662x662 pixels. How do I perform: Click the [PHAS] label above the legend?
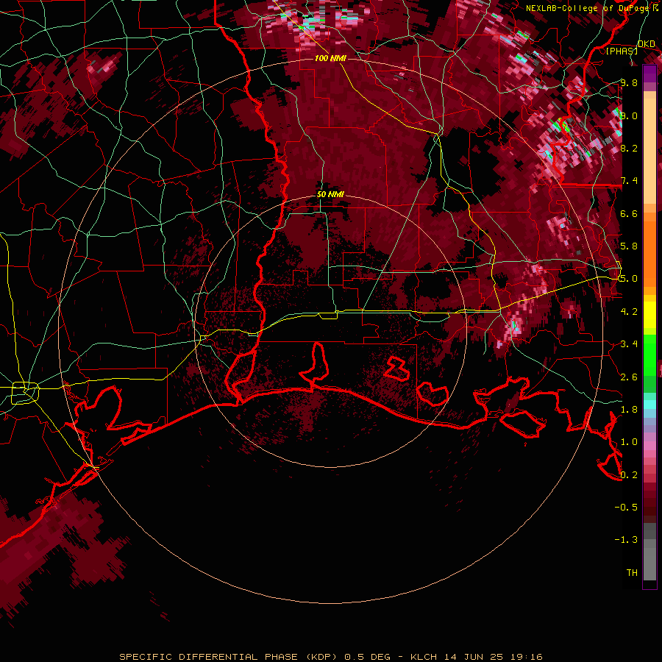point(622,51)
